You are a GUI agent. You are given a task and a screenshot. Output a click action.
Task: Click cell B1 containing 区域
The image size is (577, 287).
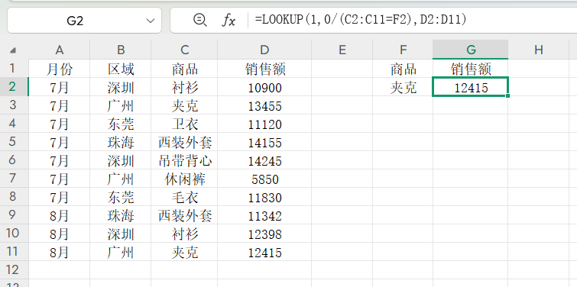(120, 69)
